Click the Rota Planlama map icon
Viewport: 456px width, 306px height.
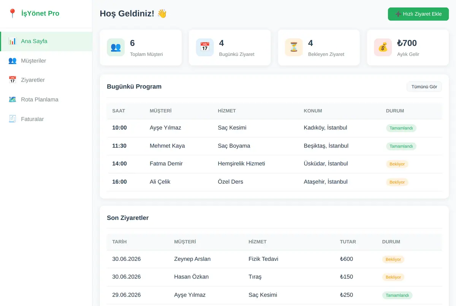click(x=13, y=99)
